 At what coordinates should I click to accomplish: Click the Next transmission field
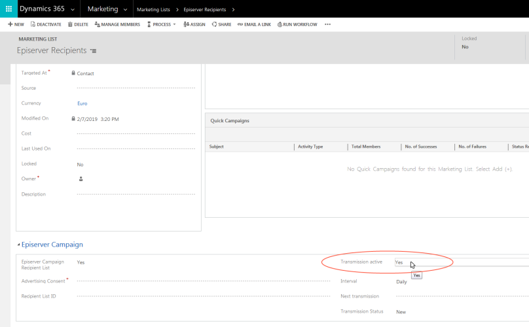(x=462, y=296)
